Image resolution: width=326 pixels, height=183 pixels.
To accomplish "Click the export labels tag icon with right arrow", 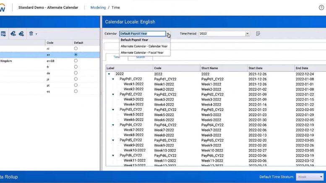I will point(21,34).
